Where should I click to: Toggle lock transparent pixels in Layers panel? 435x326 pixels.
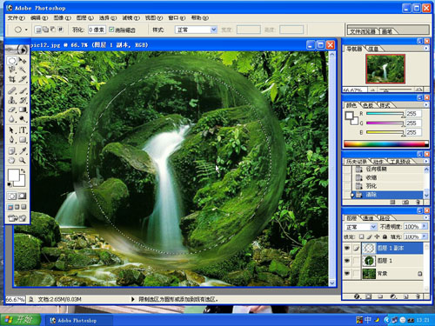[361, 236]
